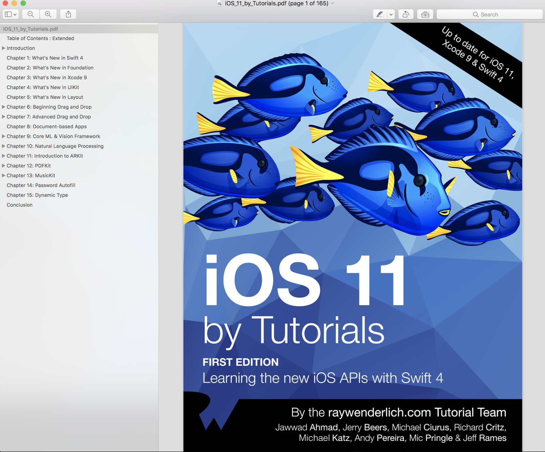Expand Chapter 12: PDFKit
The image size is (545, 452).
(x=3, y=166)
